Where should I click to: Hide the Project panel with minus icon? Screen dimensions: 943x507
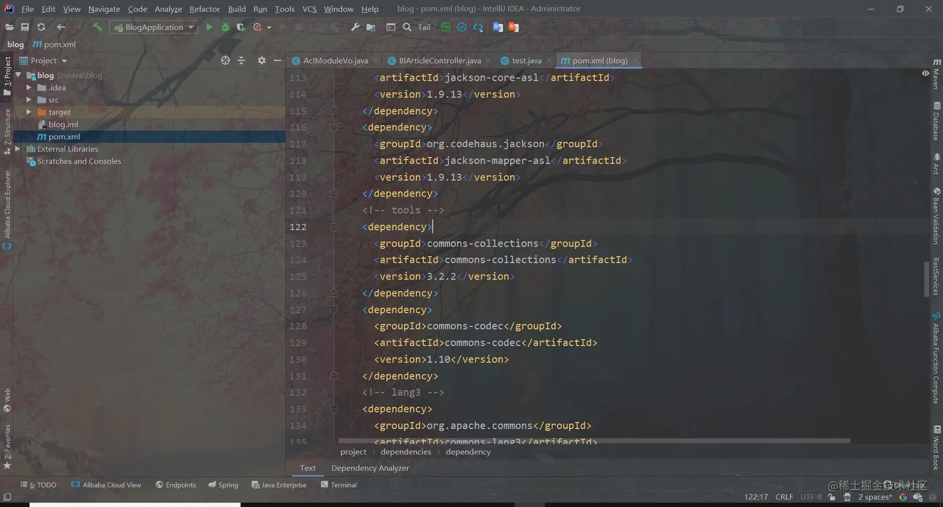tap(278, 60)
